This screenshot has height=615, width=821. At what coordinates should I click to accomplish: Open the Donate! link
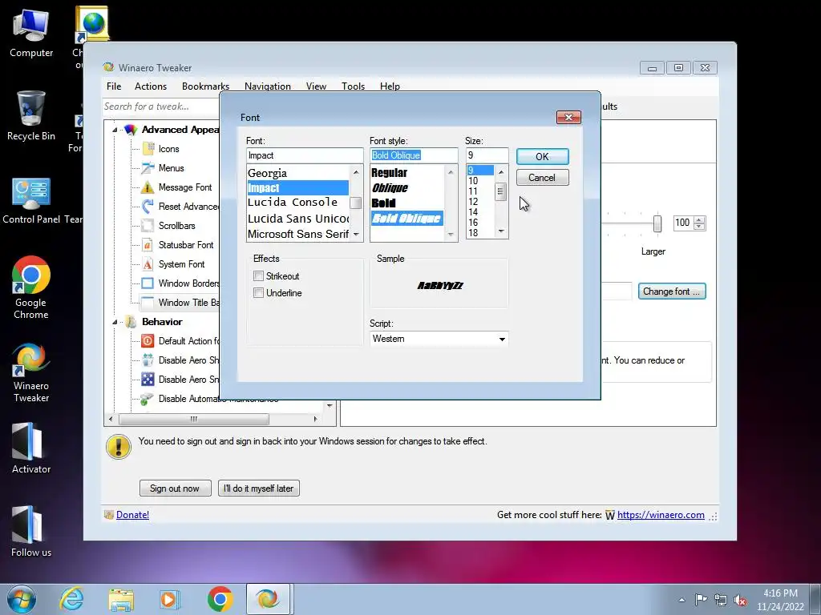132,515
